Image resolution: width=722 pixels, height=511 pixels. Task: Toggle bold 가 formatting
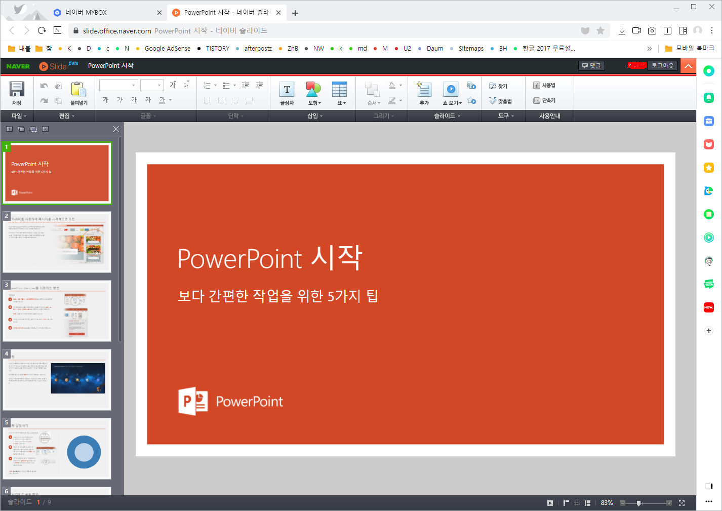coord(105,100)
